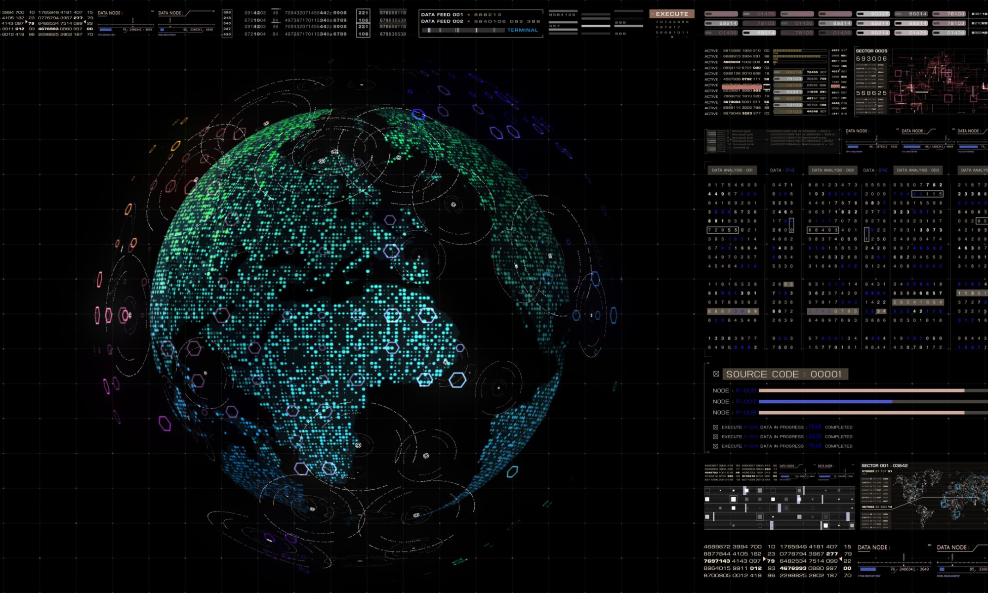This screenshot has width=988, height=593.
Task: Click the SOURCE CODE : 00001 header
Action: click(x=785, y=374)
